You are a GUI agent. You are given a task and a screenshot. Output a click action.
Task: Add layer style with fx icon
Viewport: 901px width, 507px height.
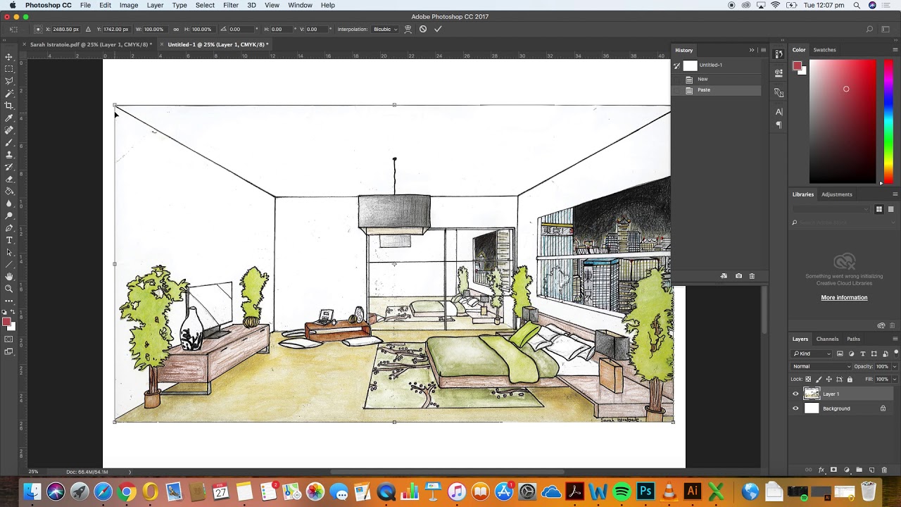821,470
